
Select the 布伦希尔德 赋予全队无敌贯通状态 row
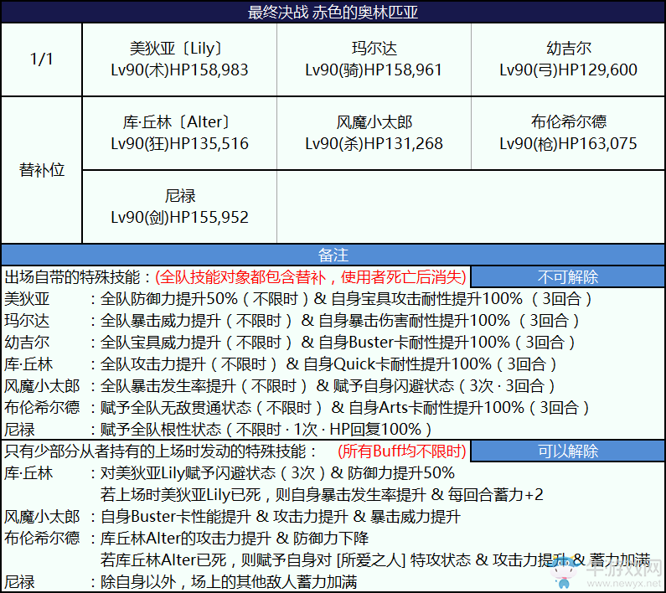(x=297, y=407)
